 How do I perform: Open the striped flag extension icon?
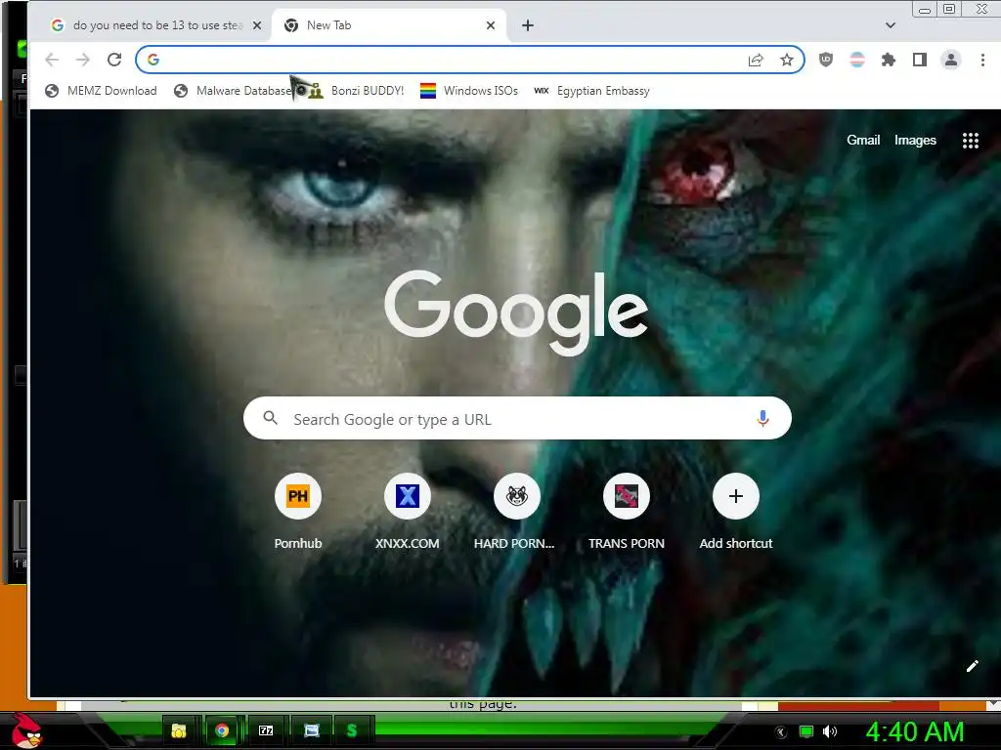point(857,60)
